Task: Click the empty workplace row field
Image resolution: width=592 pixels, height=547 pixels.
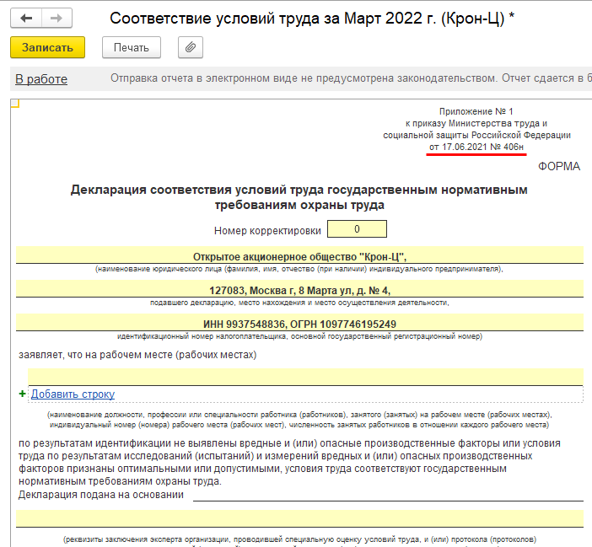Action: (305, 377)
